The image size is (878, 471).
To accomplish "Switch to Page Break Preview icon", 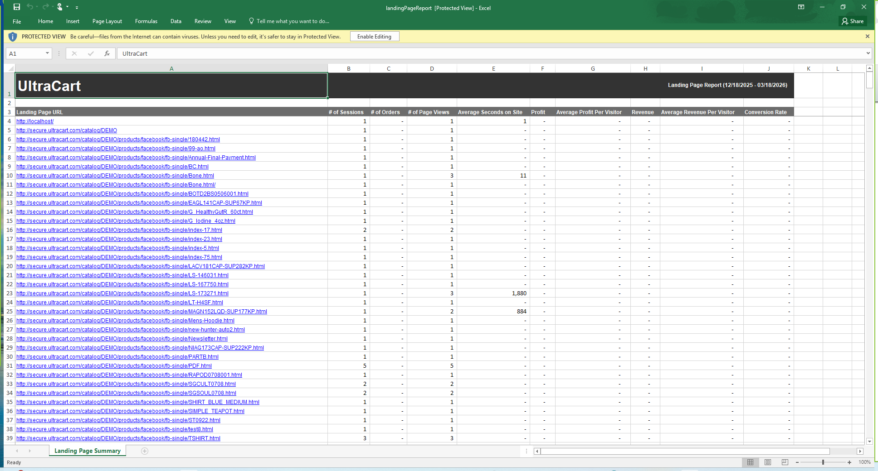I will pyautogui.click(x=785, y=462).
